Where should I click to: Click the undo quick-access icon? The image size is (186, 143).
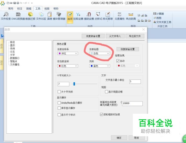coord(21,3)
